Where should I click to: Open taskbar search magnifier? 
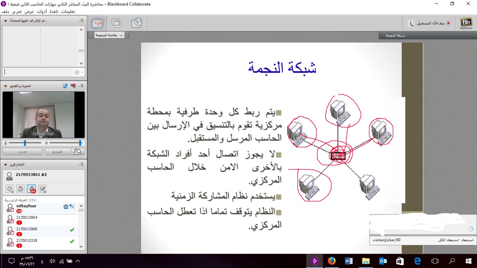click(452, 261)
